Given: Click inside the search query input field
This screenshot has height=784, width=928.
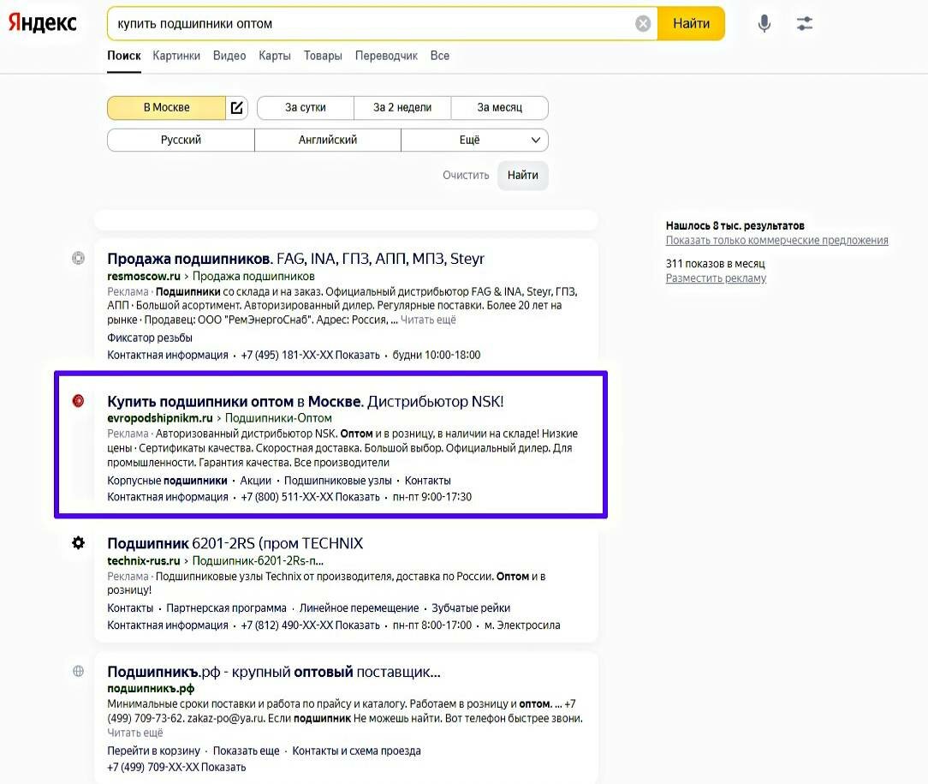Looking at the screenshot, I should (x=342, y=23).
